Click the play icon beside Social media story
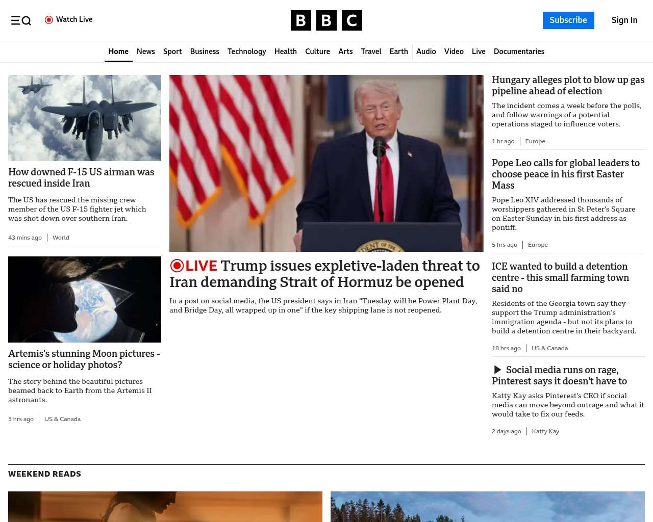Image resolution: width=653 pixels, height=522 pixels. [x=497, y=370]
